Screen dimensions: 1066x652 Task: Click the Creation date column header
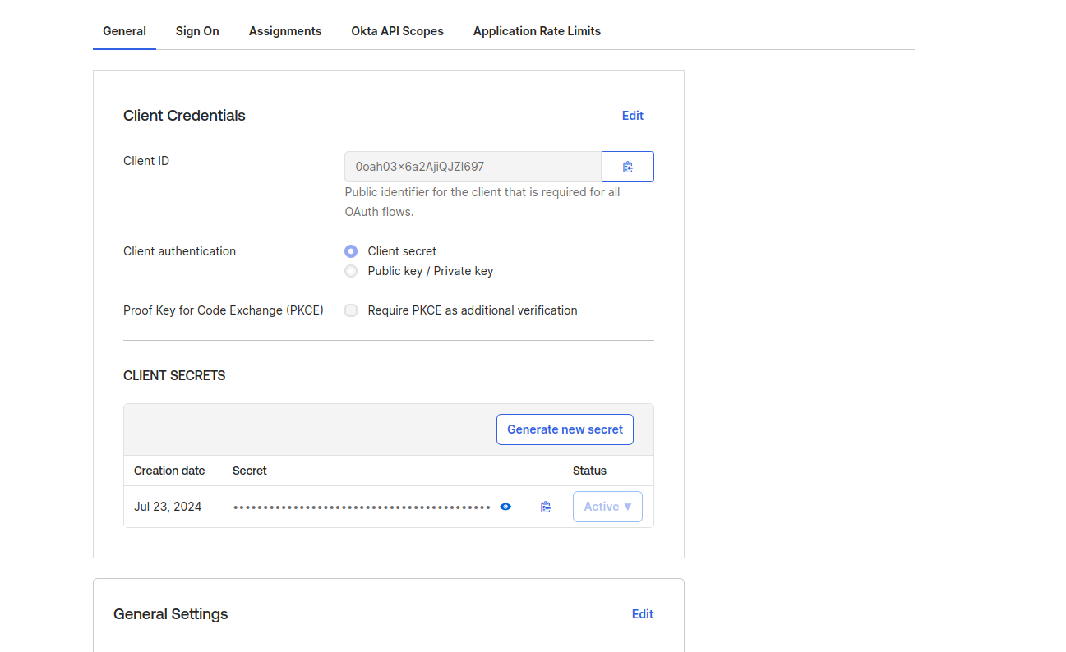pos(169,471)
